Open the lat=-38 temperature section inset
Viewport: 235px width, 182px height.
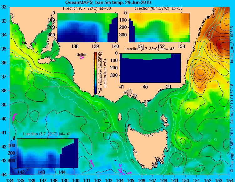click(x=87, y=28)
